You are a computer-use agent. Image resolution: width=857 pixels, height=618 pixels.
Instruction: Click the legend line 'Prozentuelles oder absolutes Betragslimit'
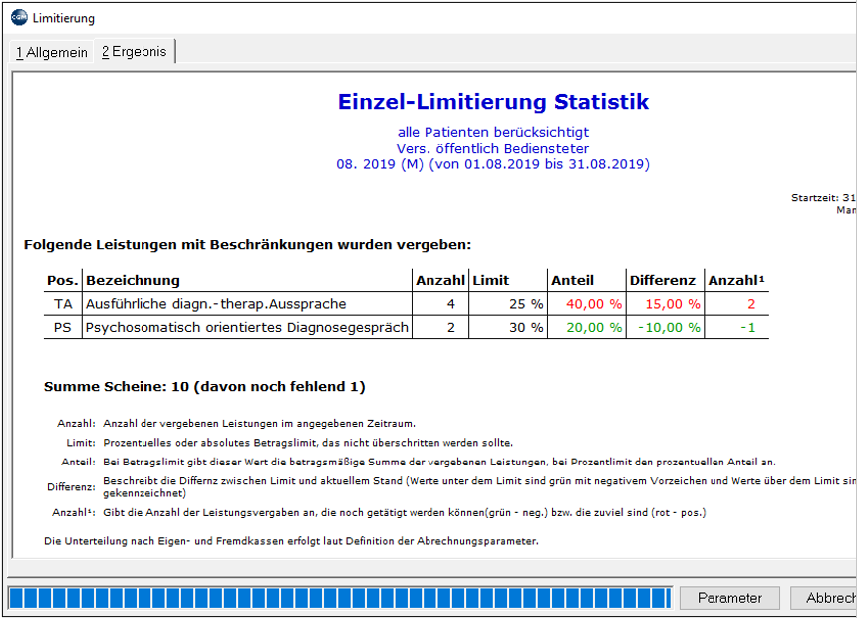(308, 443)
